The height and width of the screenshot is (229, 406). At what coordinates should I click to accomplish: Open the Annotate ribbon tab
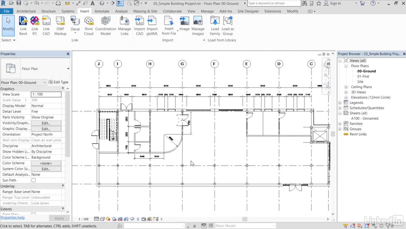[102, 11]
